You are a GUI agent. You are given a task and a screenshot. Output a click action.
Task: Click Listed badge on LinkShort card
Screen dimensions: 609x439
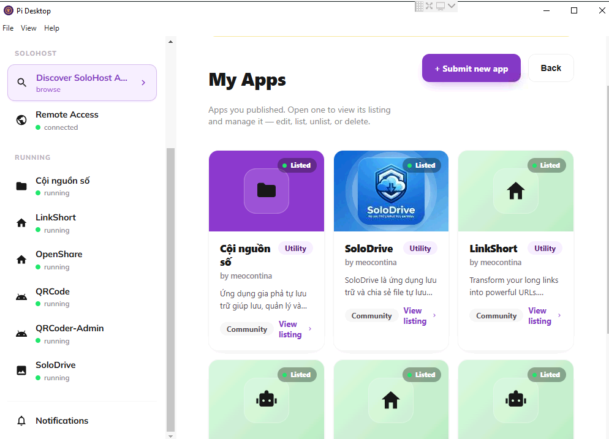pos(547,165)
